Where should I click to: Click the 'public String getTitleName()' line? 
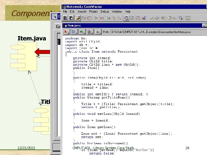tap(101, 97)
